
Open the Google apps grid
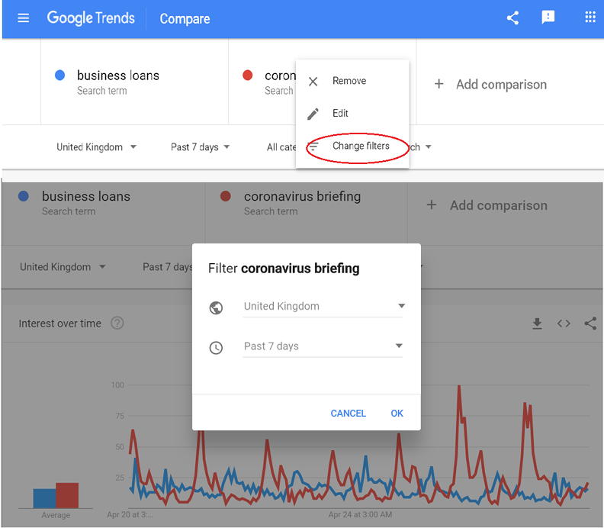(590, 18)
